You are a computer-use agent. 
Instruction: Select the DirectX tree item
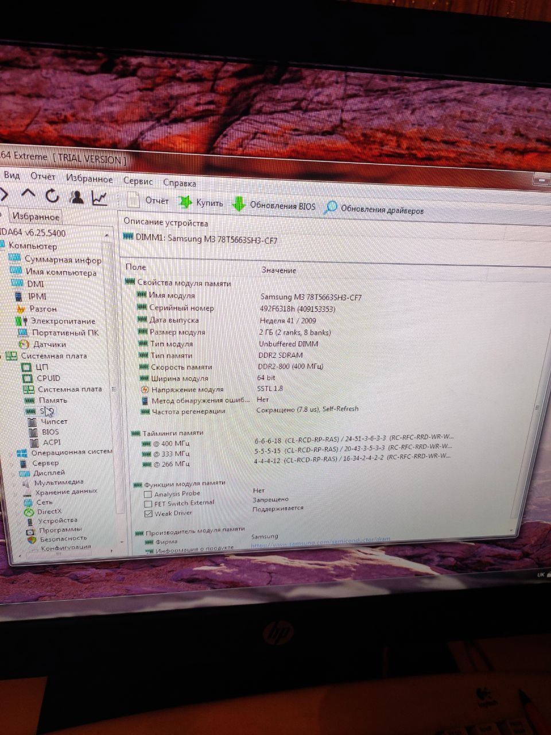[42, 511]
